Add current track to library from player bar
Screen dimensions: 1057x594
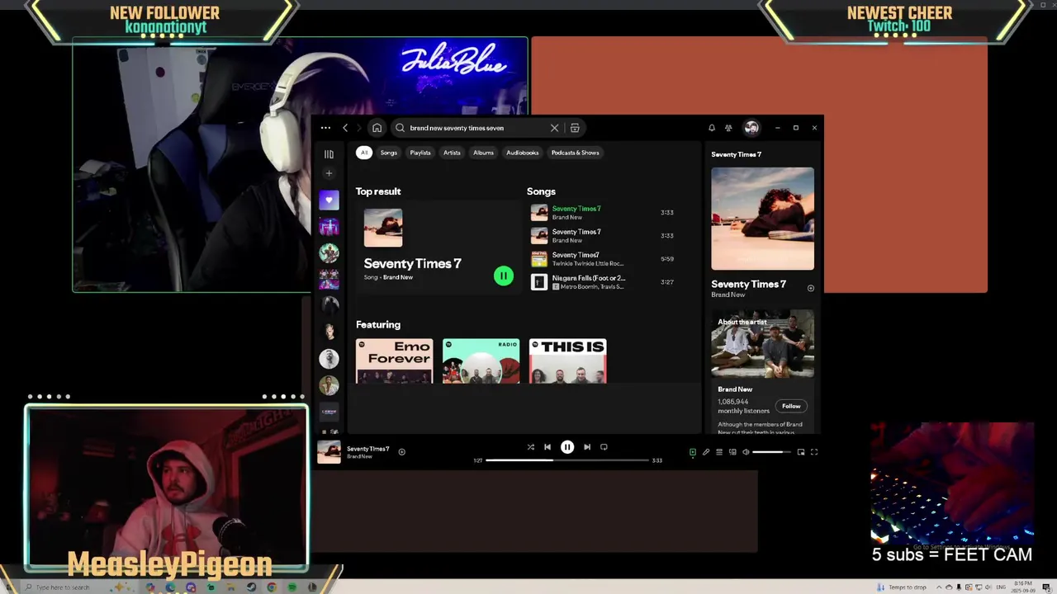[x=401, y=452]
